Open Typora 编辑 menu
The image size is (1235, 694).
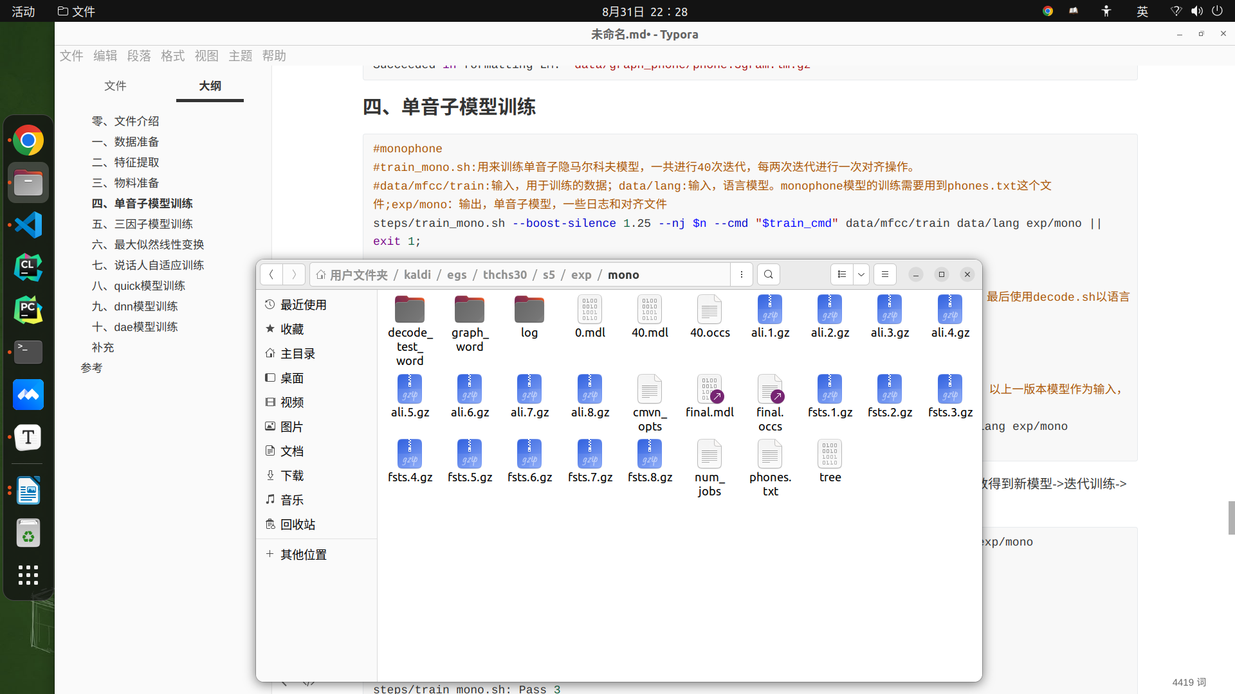105,56
